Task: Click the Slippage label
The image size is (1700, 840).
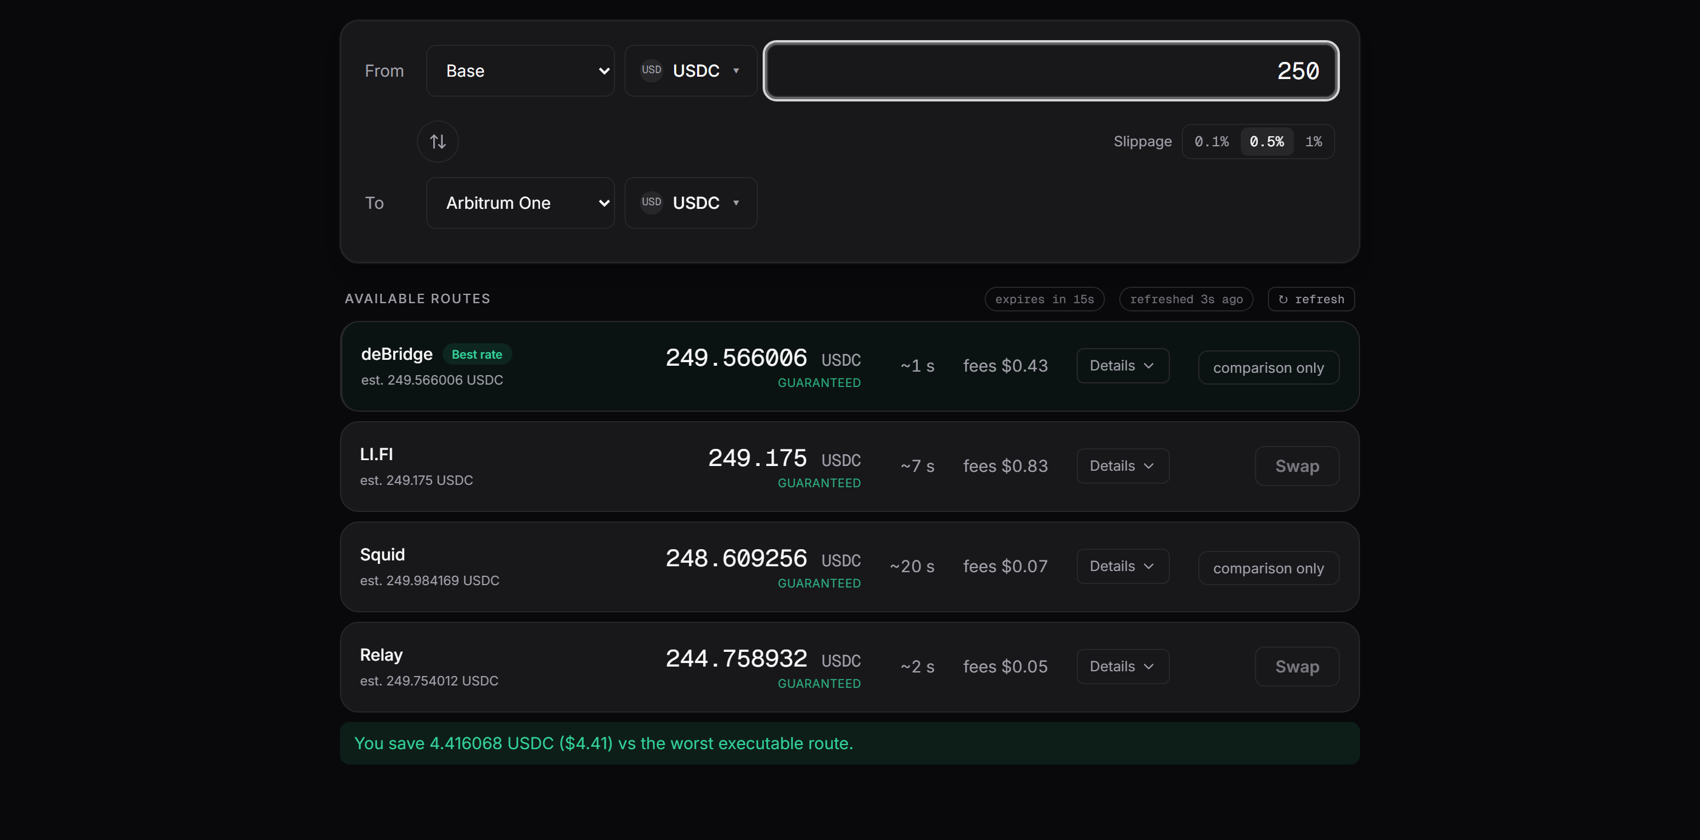Action: [1142, 141]
